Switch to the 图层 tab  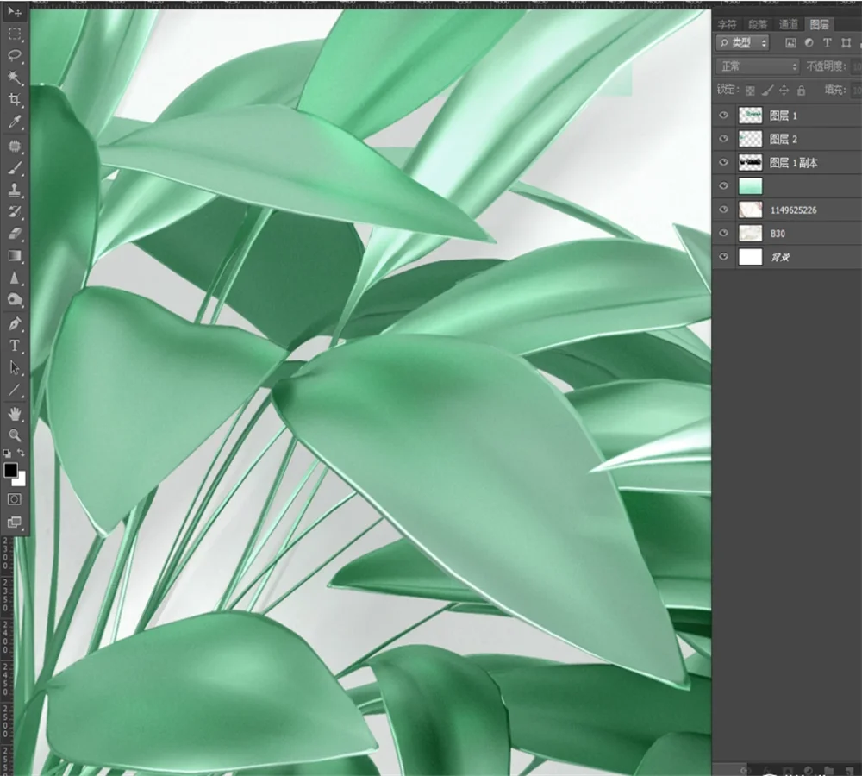(819, 24)
